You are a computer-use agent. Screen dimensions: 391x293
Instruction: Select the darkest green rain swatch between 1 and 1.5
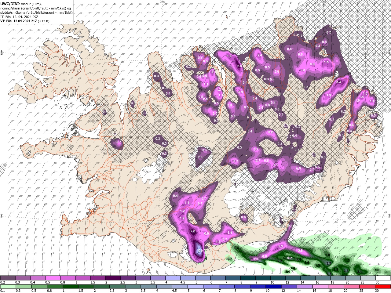[70, 287]
